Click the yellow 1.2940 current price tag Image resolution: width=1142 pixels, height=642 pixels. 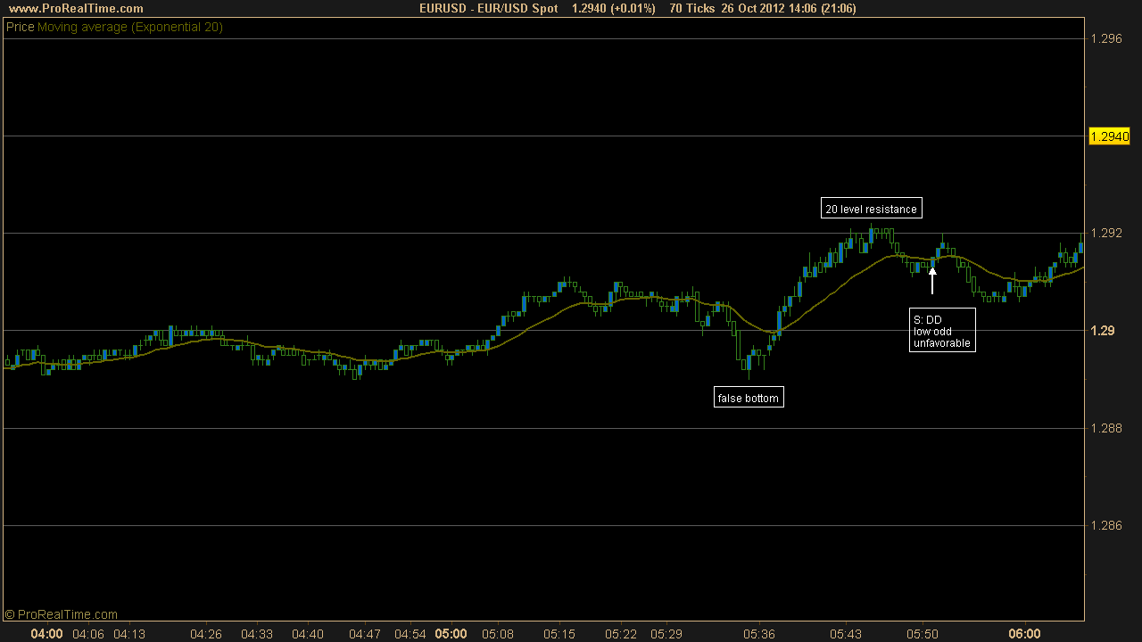pyautogui.click(x=1110, y=136)
